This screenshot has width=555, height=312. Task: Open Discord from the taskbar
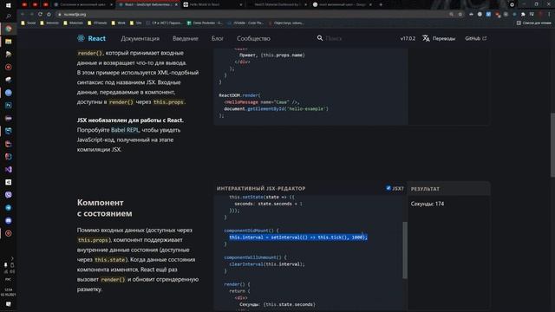[x=8, y=220]
